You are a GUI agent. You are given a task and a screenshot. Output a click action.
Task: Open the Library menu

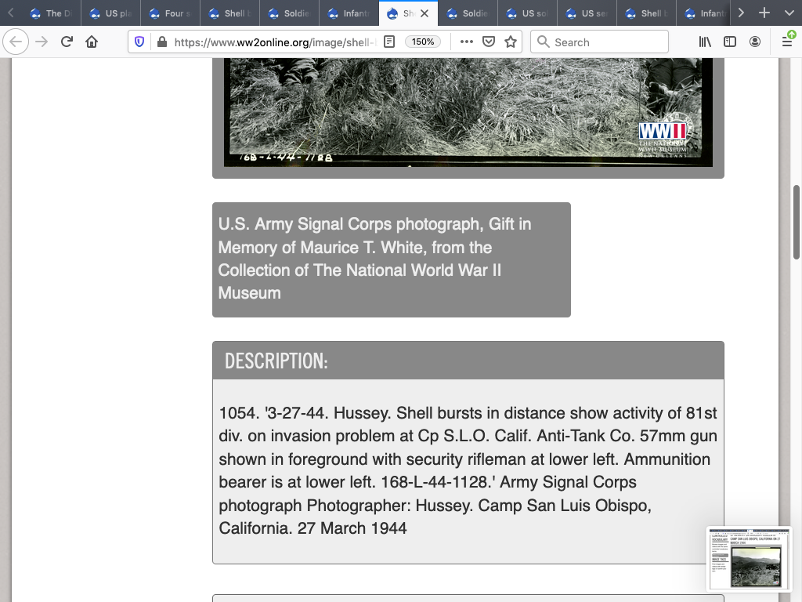coord(705,42)
